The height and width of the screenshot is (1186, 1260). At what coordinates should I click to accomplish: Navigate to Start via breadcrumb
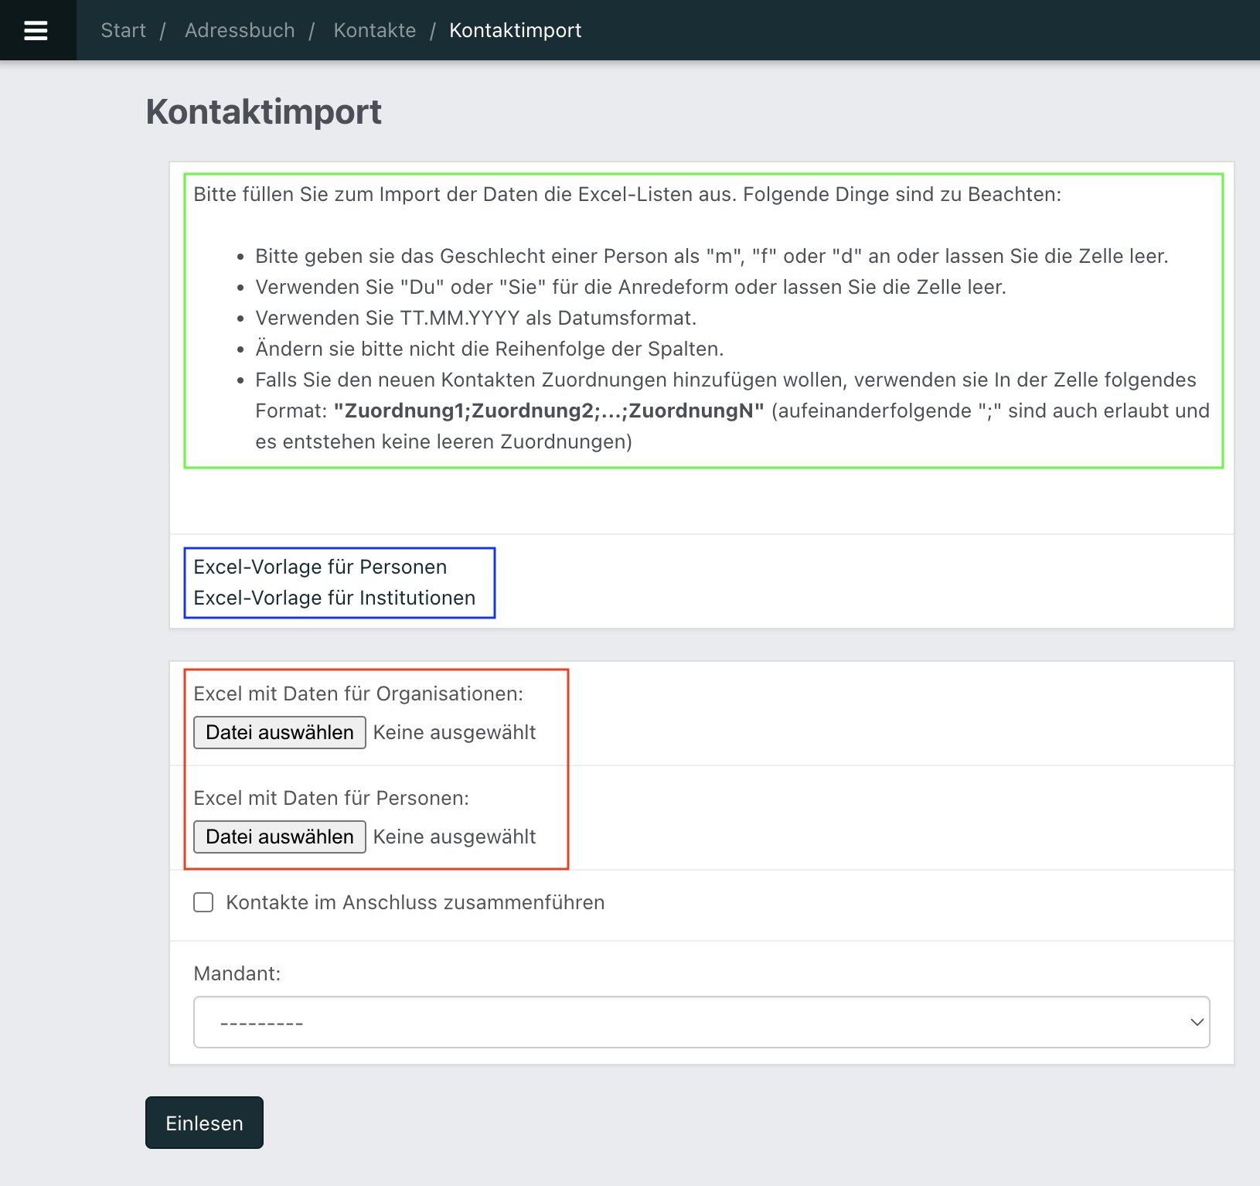coord(123,30)
